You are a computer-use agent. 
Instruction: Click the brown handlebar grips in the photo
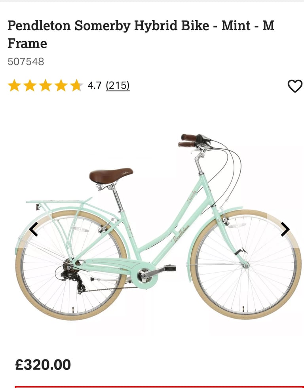pyautogui.click(x=188, y=141)
